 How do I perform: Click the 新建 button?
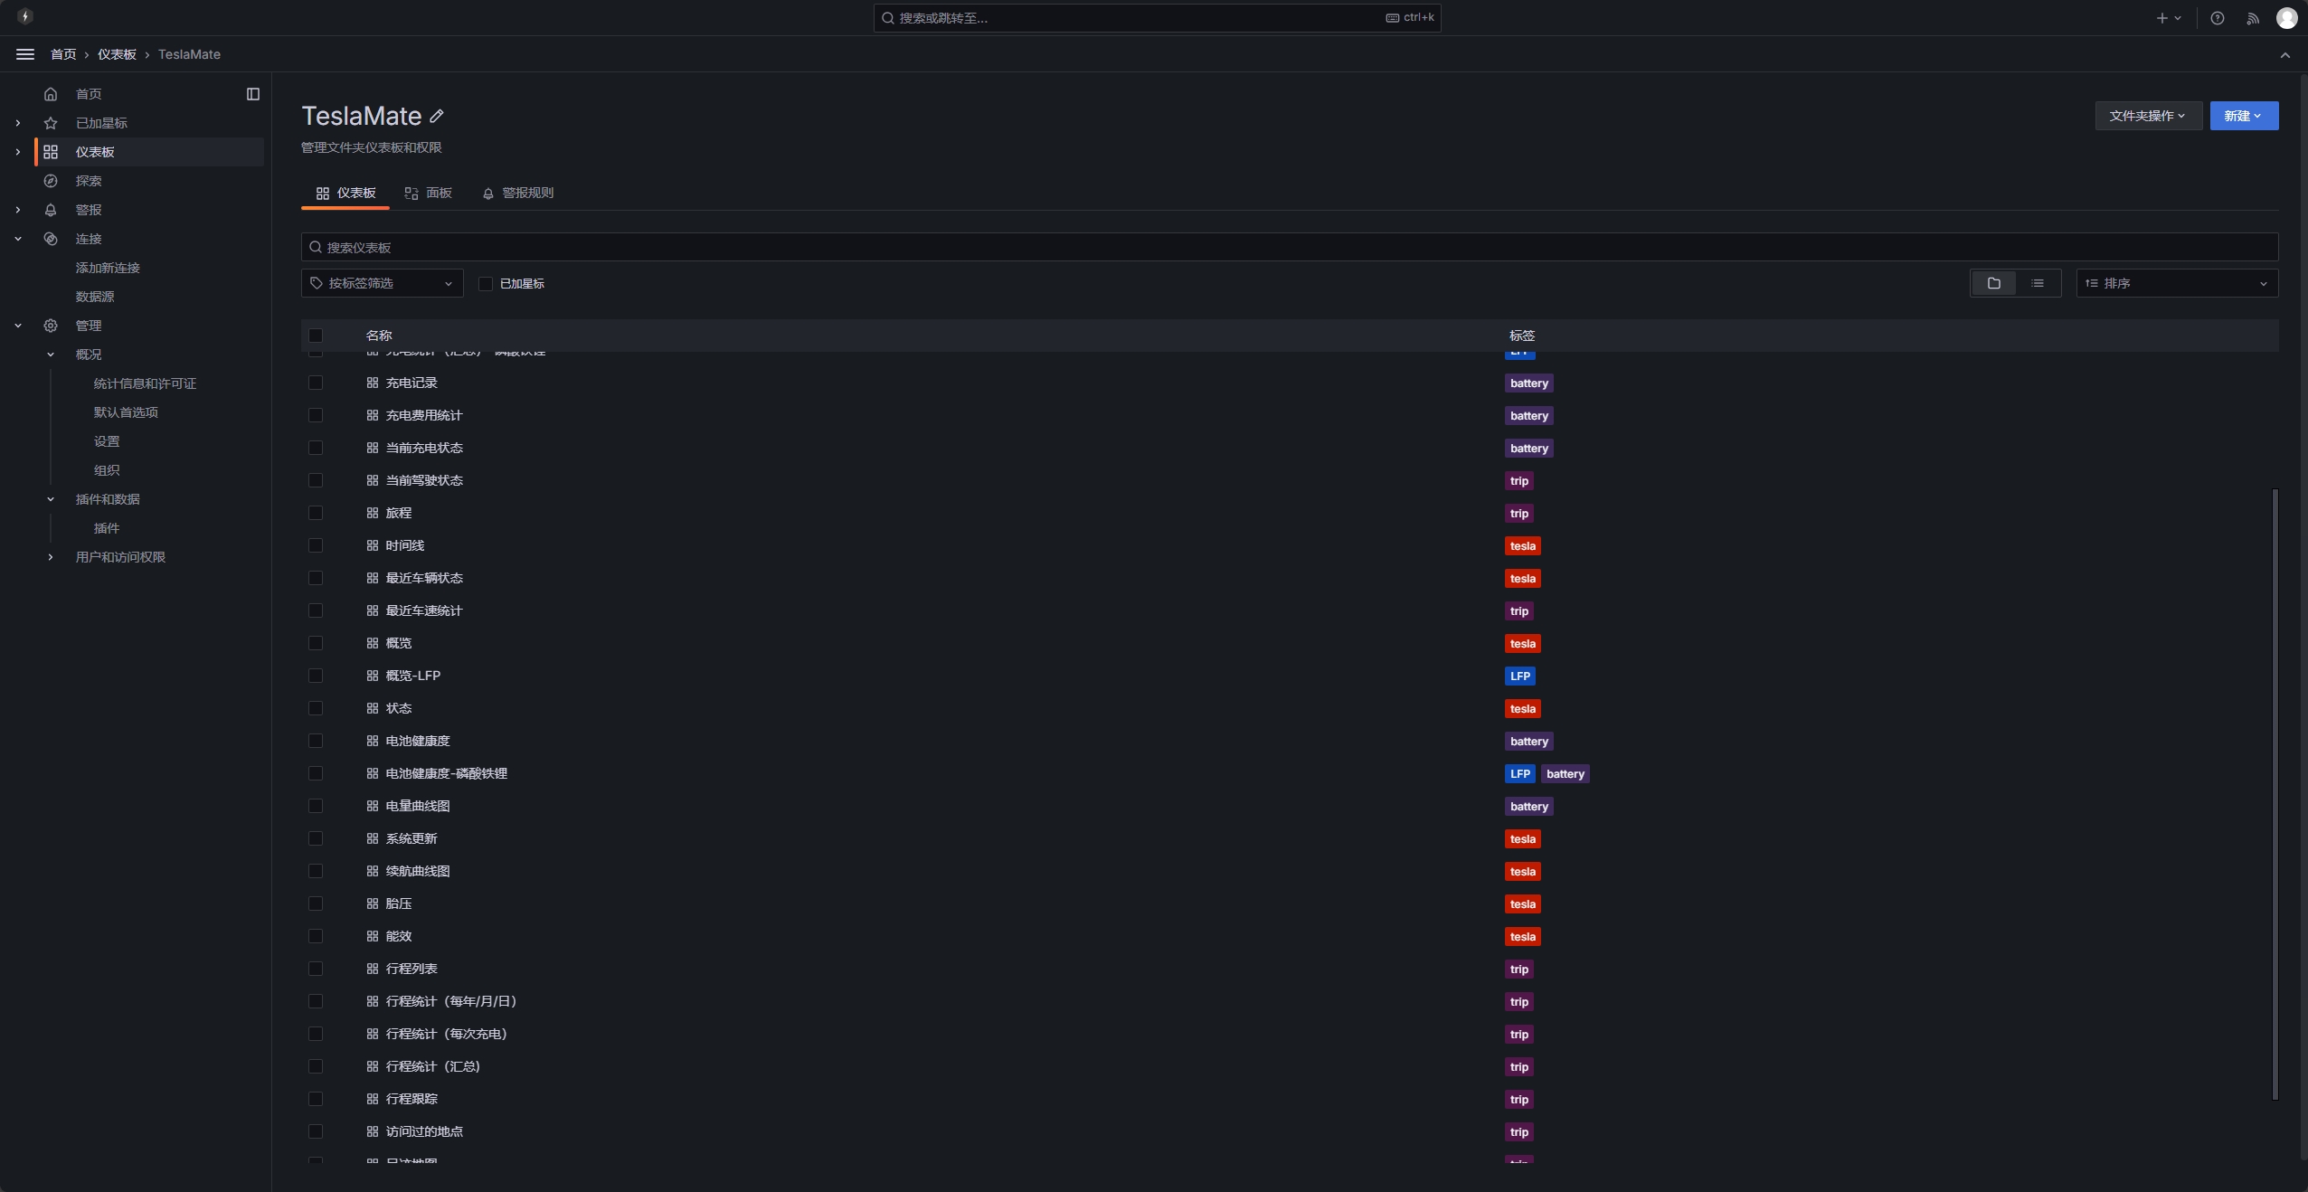click(x=2244, y=116)
